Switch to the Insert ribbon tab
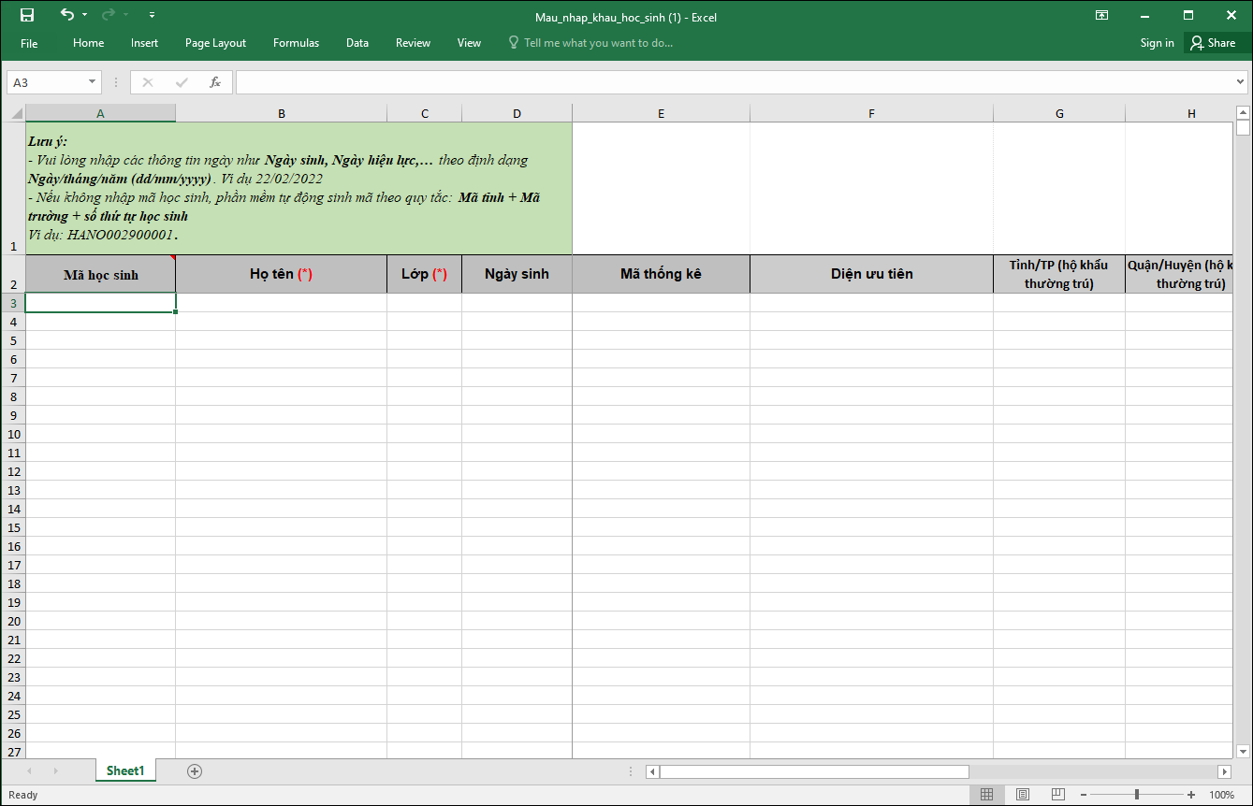The width and height of the screenshot is (1253, 806). tap(145, 43)
